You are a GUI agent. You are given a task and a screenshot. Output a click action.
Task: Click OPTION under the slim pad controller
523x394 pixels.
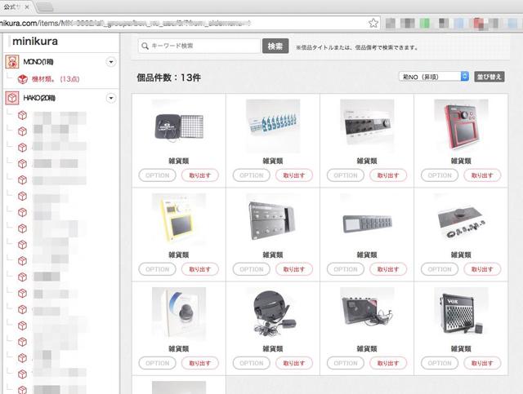(345, 269)
